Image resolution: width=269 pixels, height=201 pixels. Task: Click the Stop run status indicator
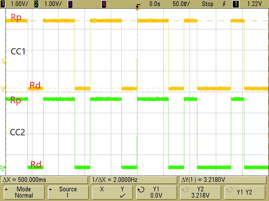pos(208,4)
